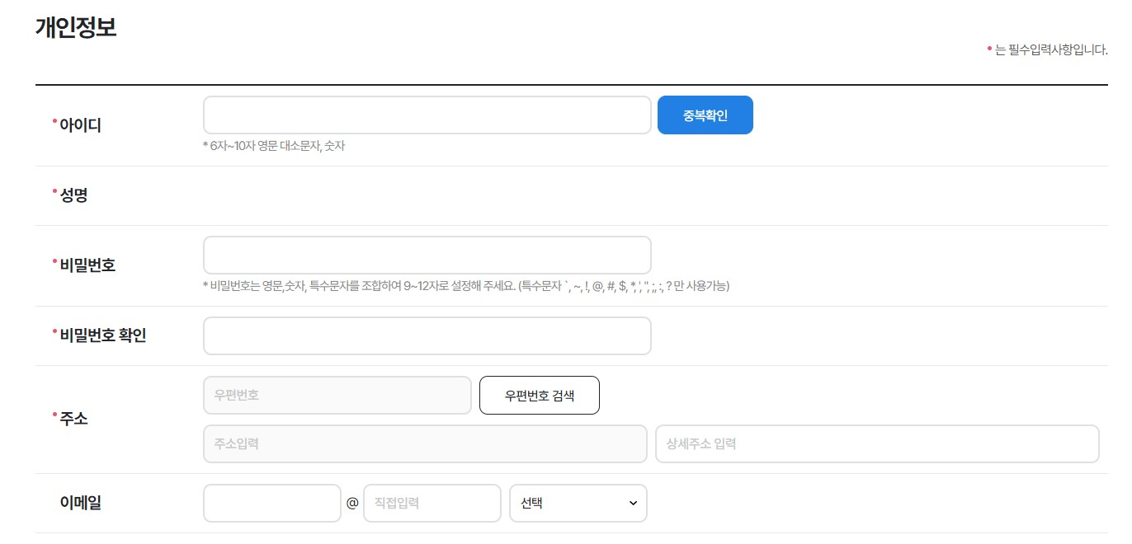Screen dimensions: 1132x544
Task: Click the 이메일 row label
Action: click(79, 503)
